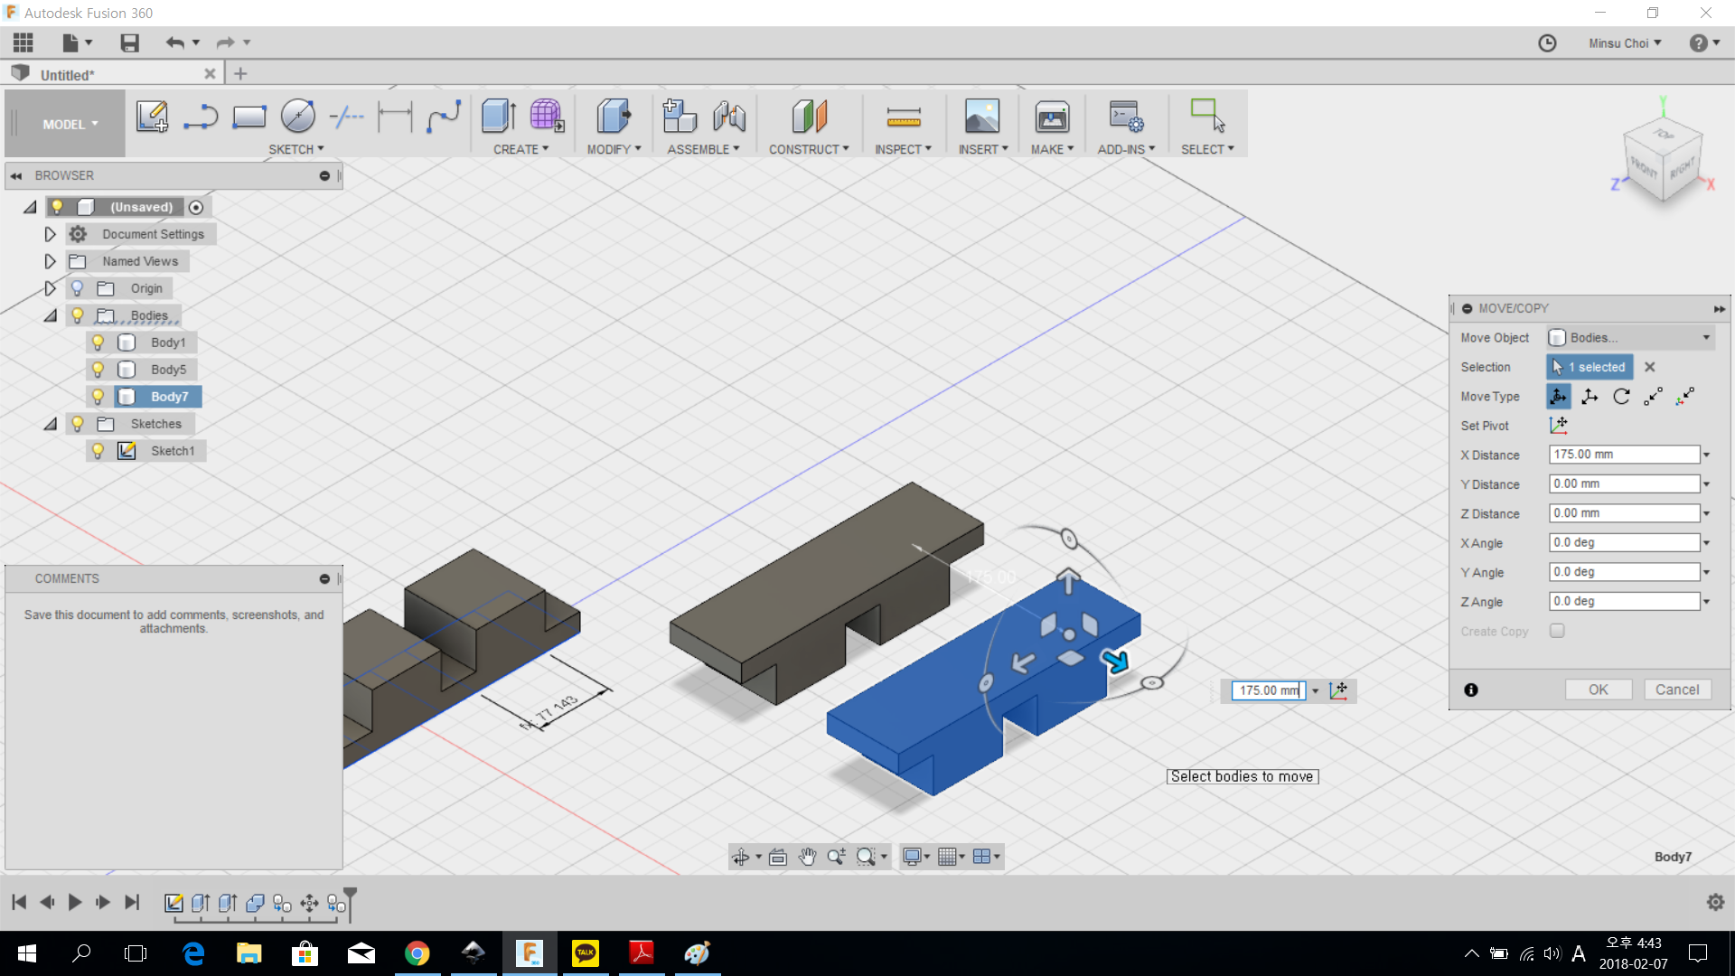The image size is (1735, 976).
Task: Expand the Document Settings node
Action: pos(51,234)
